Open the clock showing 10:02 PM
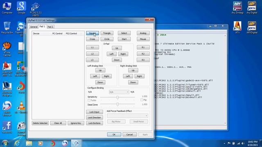262x147 pixels. click(253, 143)
